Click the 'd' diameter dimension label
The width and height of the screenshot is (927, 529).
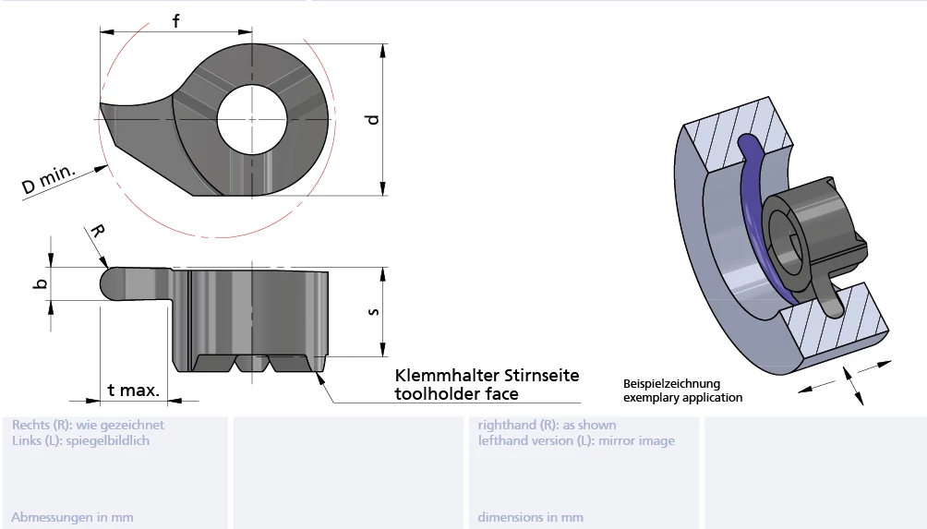pyautogui.click(x=371, y=119)
